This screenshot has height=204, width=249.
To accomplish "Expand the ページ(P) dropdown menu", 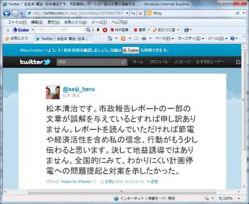I will (164, 38).
